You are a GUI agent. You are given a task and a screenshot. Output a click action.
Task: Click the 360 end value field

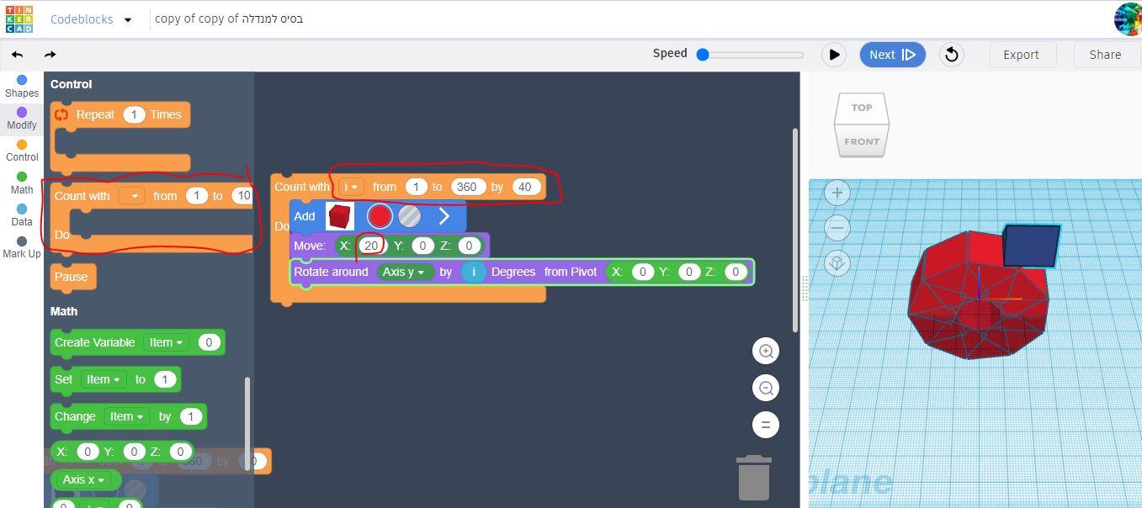467,187
